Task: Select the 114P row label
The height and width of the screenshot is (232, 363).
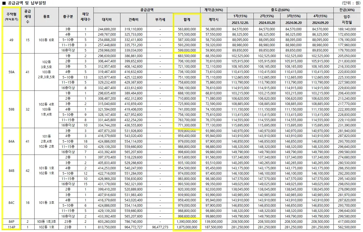Action: click(x=11, y=227)
